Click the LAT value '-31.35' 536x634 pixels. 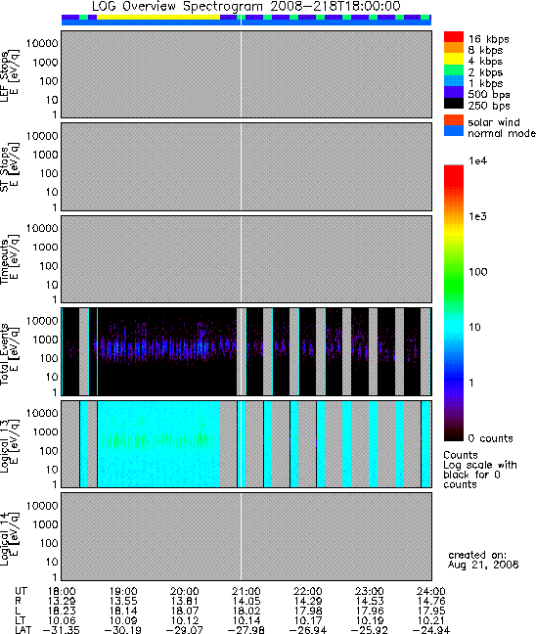tap(61, 630)
